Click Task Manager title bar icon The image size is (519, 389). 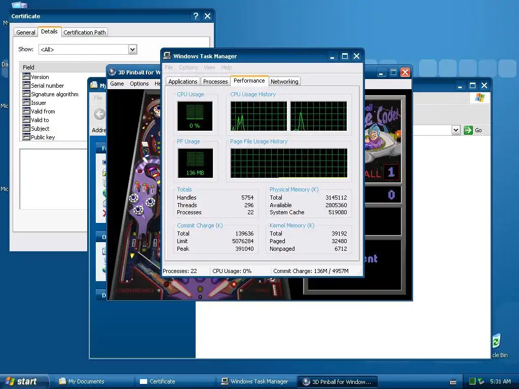coord(167,56)
